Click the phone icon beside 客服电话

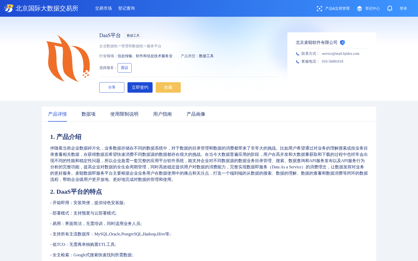pos(298,62)
